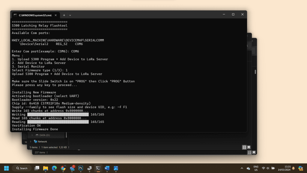The image size is (307, 173).
Task: Expand the DATA (D:) drive node
Action: pos(32,135)
